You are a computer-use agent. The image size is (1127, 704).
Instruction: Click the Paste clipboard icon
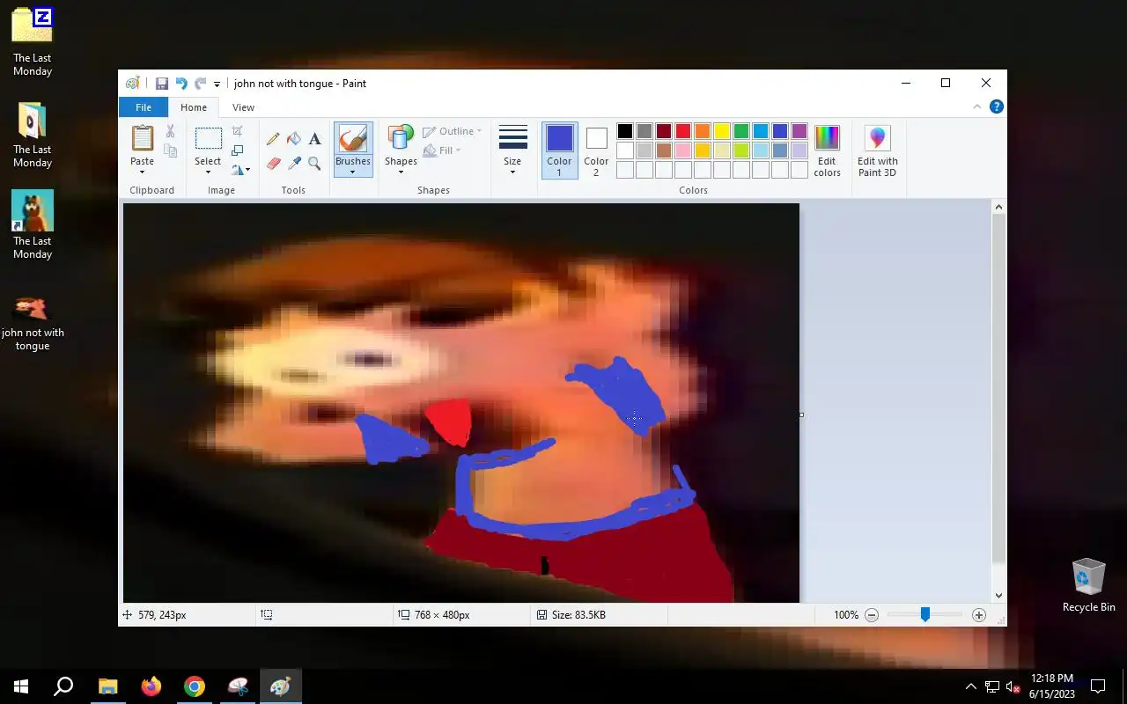pyautogui.click(x=142, y=138)
